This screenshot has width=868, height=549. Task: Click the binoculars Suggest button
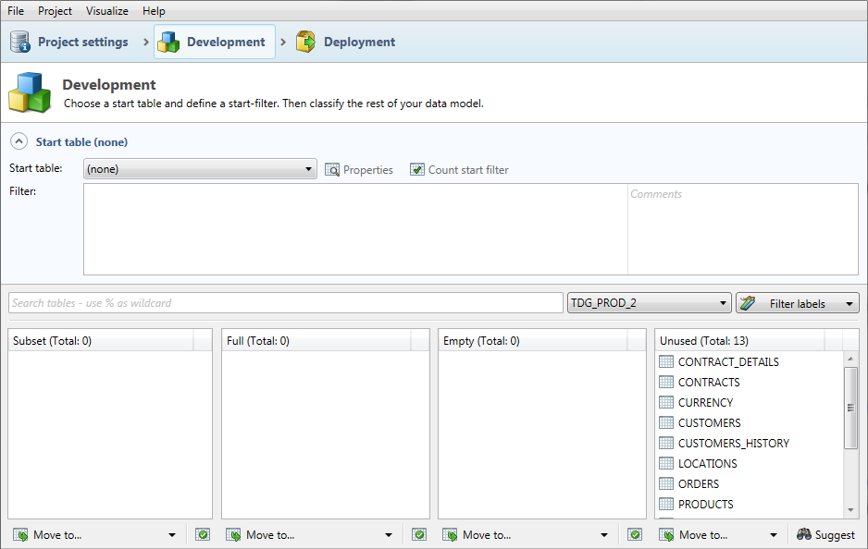pyautogui.click(x=826, y=534)
